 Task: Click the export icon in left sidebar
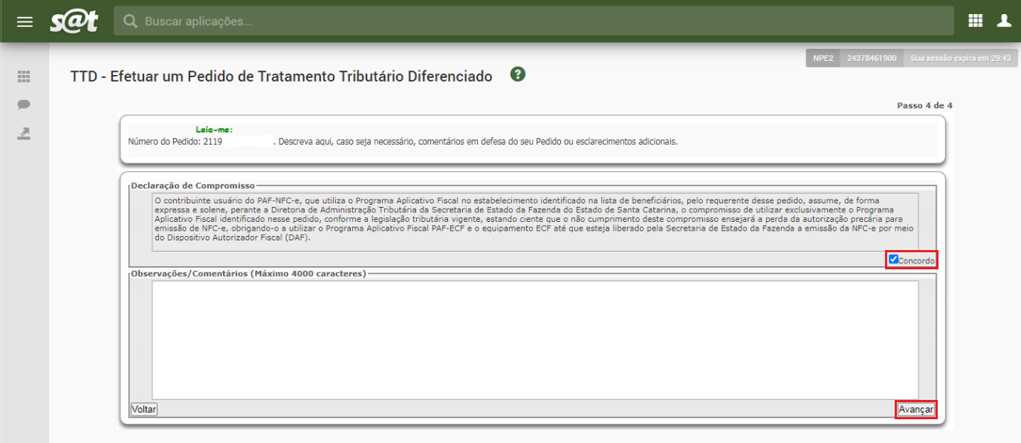[x=24, y=134]
